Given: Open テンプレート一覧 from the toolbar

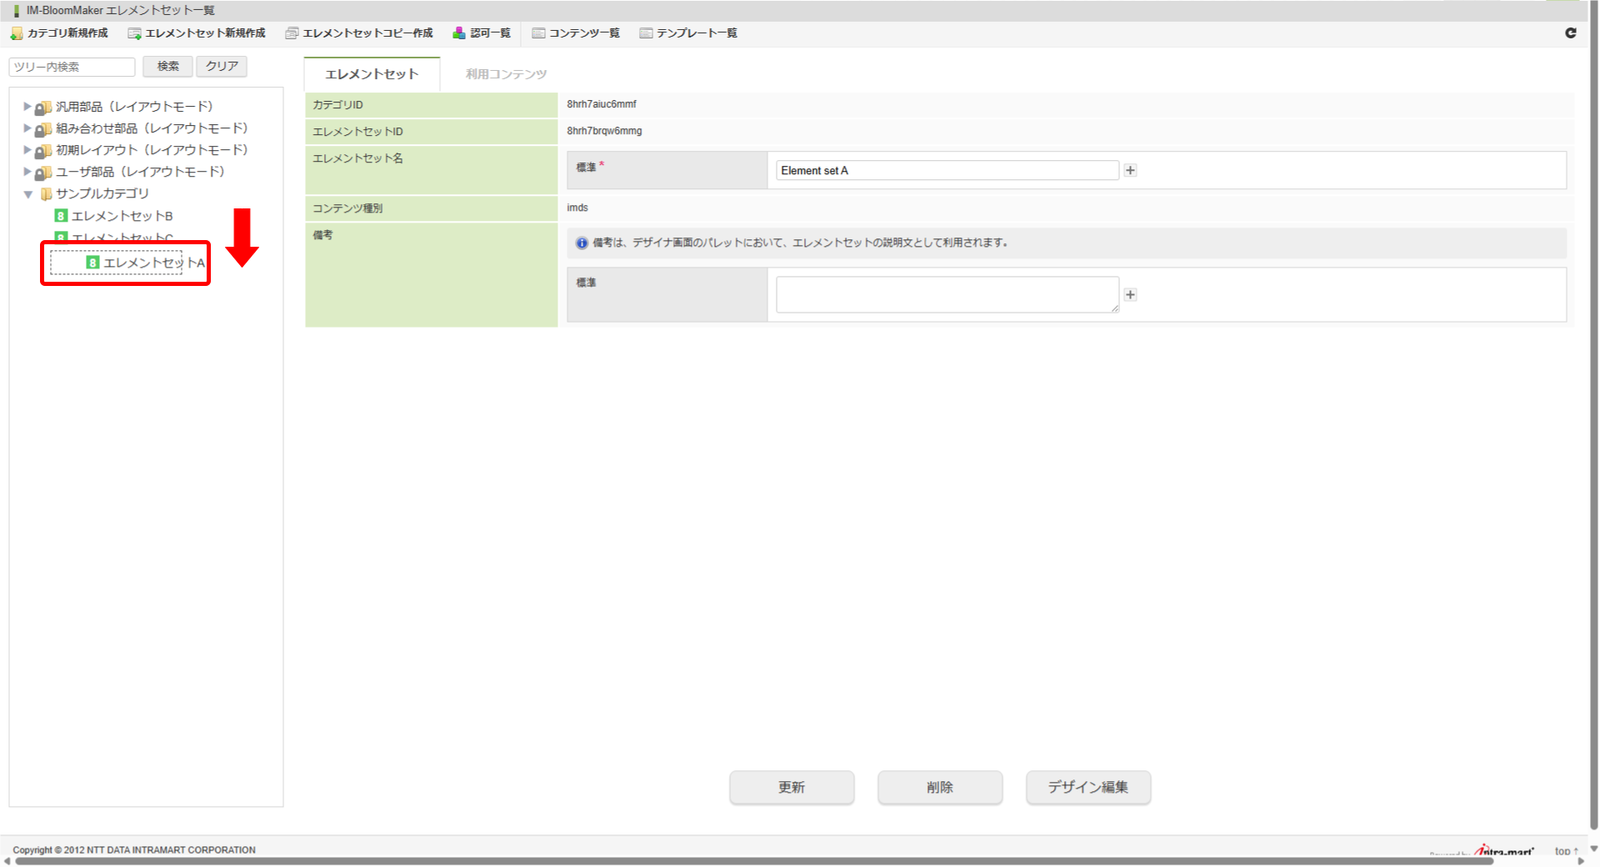Looking at the screenshot, I should [688, 33].
